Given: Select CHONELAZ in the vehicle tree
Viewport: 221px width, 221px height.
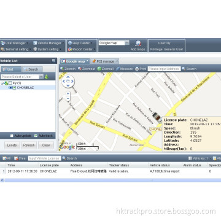Looking at the screenshot, I should (25, 88).
